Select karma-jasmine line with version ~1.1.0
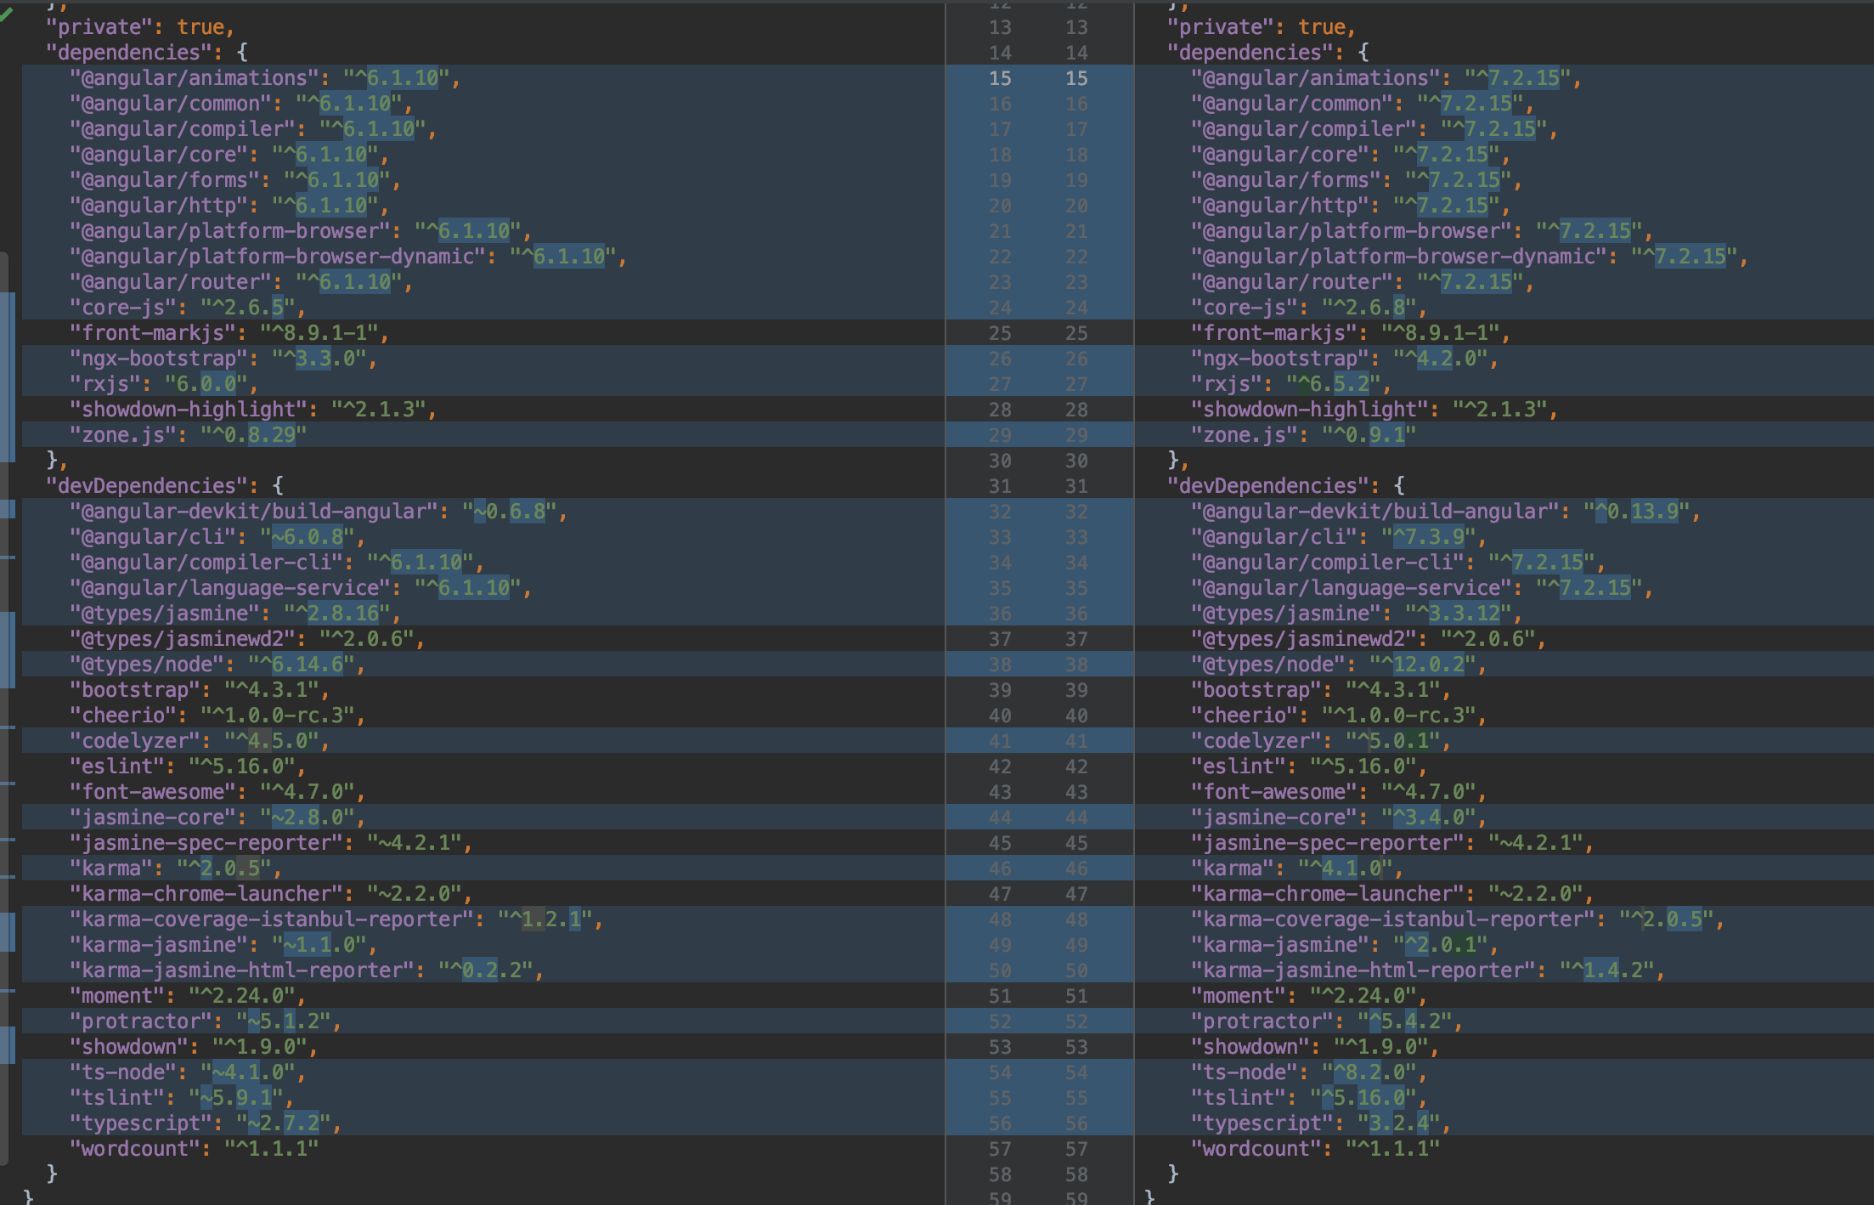This screenshot has height=1205, width=1874. pyautogui.click(x=223, y=945)
